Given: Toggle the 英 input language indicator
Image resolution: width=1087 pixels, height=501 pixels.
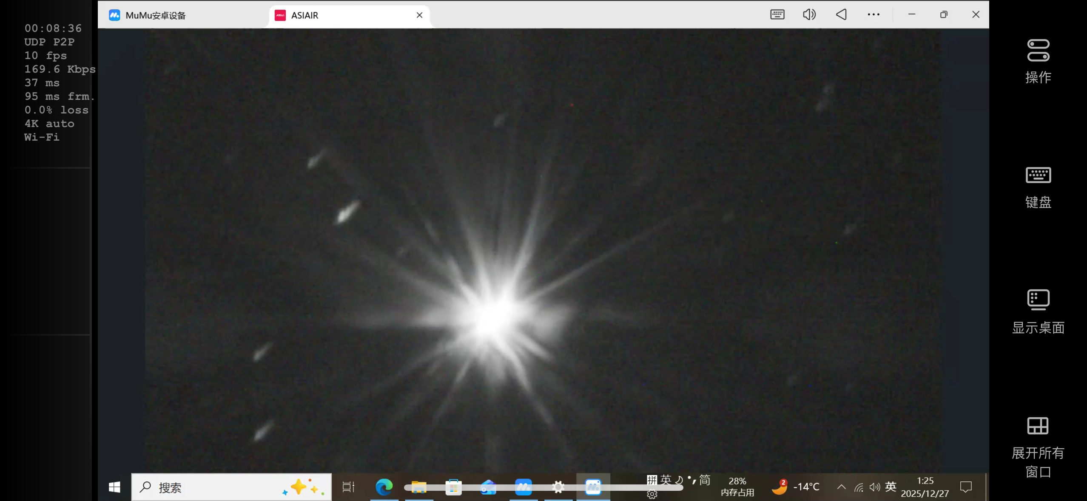Looking at the screenshot, I should point(891,487).
